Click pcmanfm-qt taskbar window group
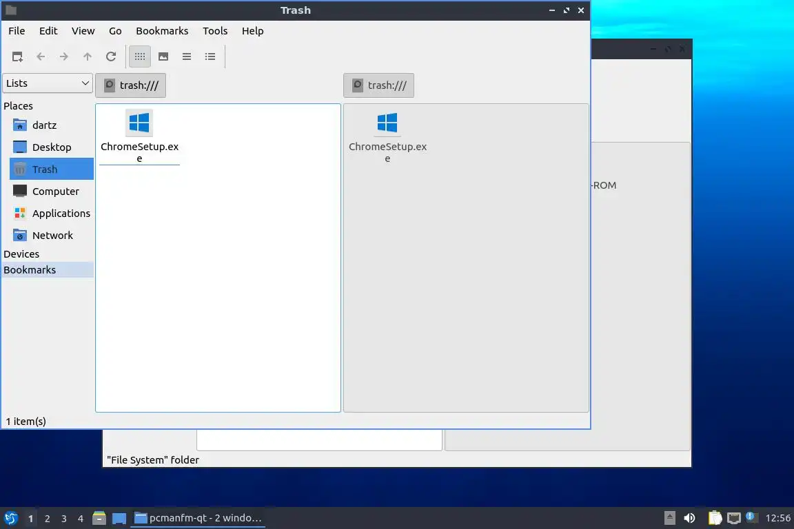Image resolution: width=794 pixels, height=529 pixels. [x=198, y=518]
